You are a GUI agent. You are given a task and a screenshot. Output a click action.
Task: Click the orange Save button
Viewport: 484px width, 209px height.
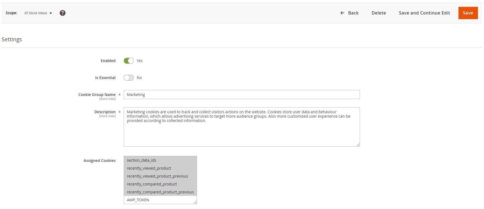(x=468, y=13)
